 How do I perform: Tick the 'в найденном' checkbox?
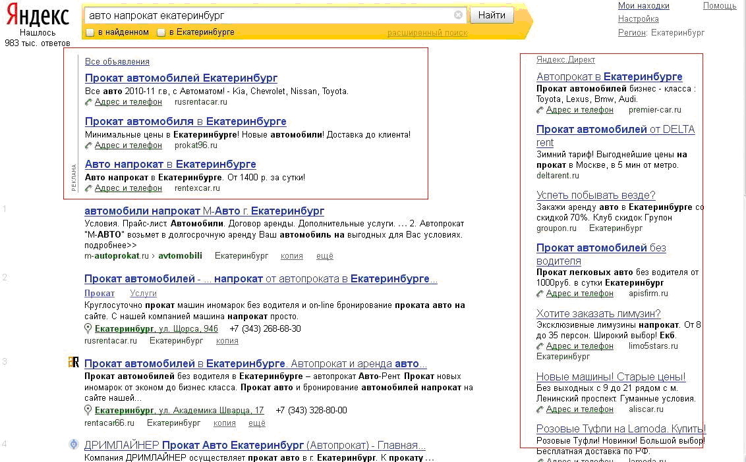[x=90, y=32]
